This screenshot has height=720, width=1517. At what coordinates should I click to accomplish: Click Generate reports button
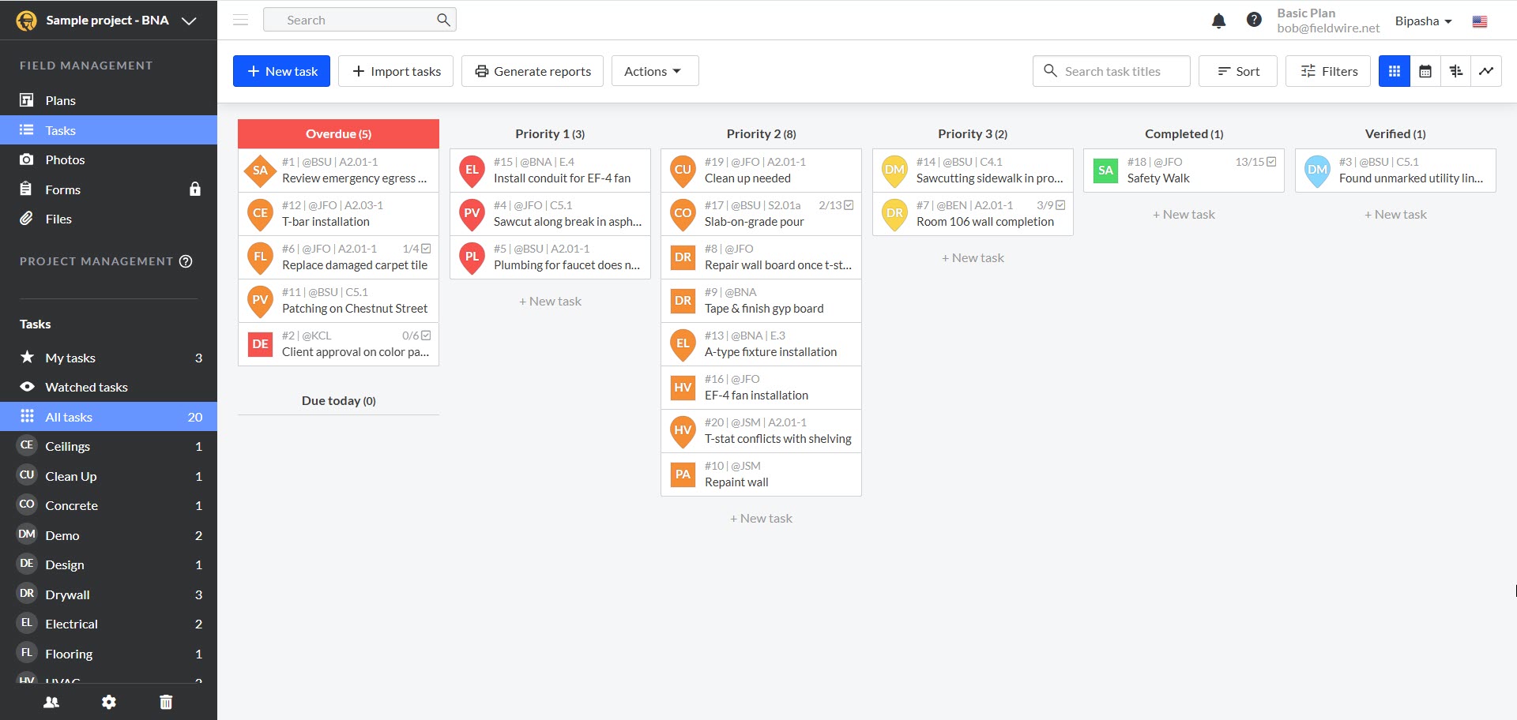[x=532, y=71]
